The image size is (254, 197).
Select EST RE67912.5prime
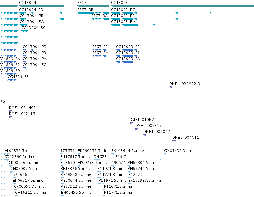(62, 190)
